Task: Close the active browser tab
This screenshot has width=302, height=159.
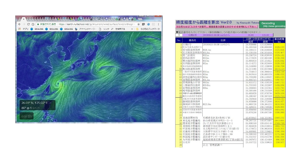Action: click(24, 19)
